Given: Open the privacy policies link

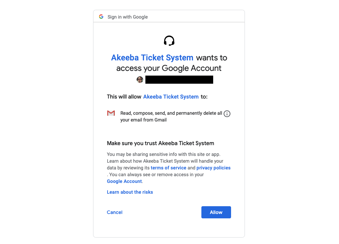Looking at the screenshot, I should [x=214, y=168].
